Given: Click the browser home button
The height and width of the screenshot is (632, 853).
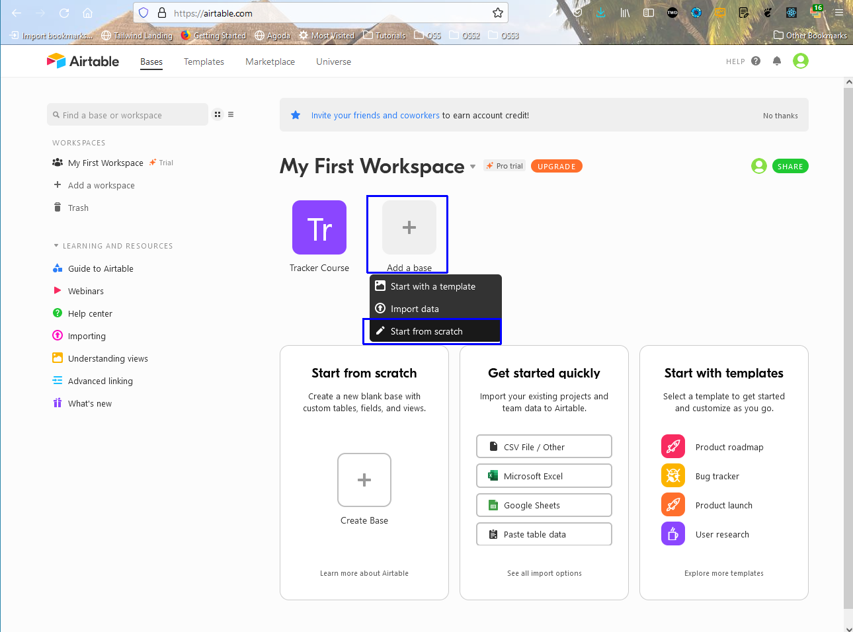Looking at the screenshot, I should [x=87, y=13].
